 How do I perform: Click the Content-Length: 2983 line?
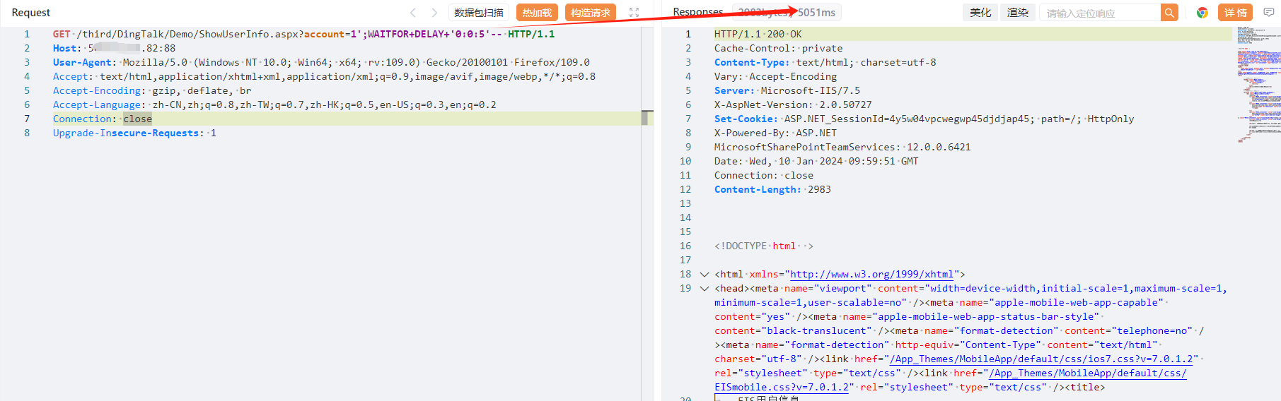(772, 189)
